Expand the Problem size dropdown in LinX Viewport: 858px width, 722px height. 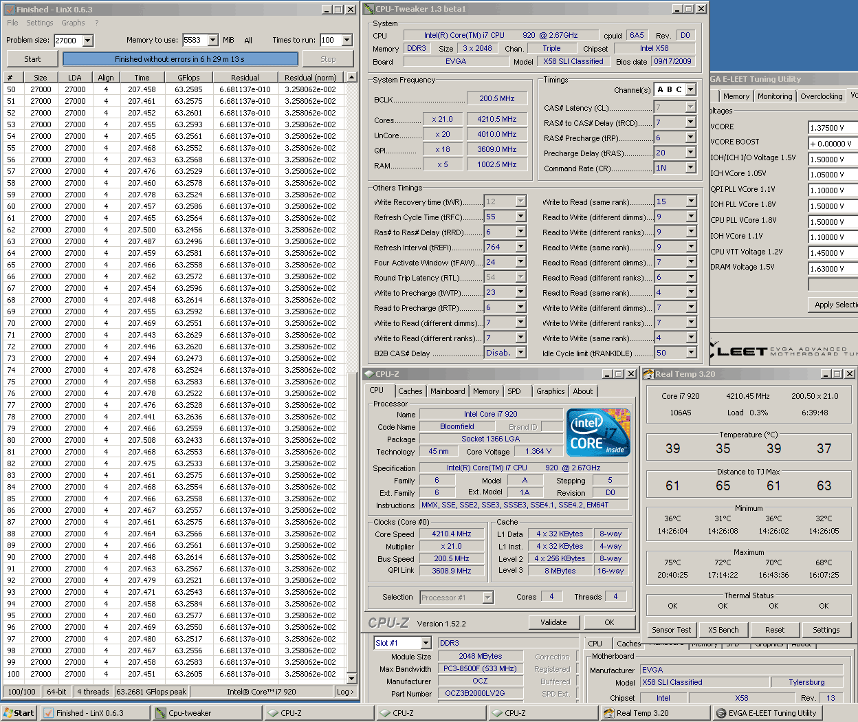(x=88, y=41)
